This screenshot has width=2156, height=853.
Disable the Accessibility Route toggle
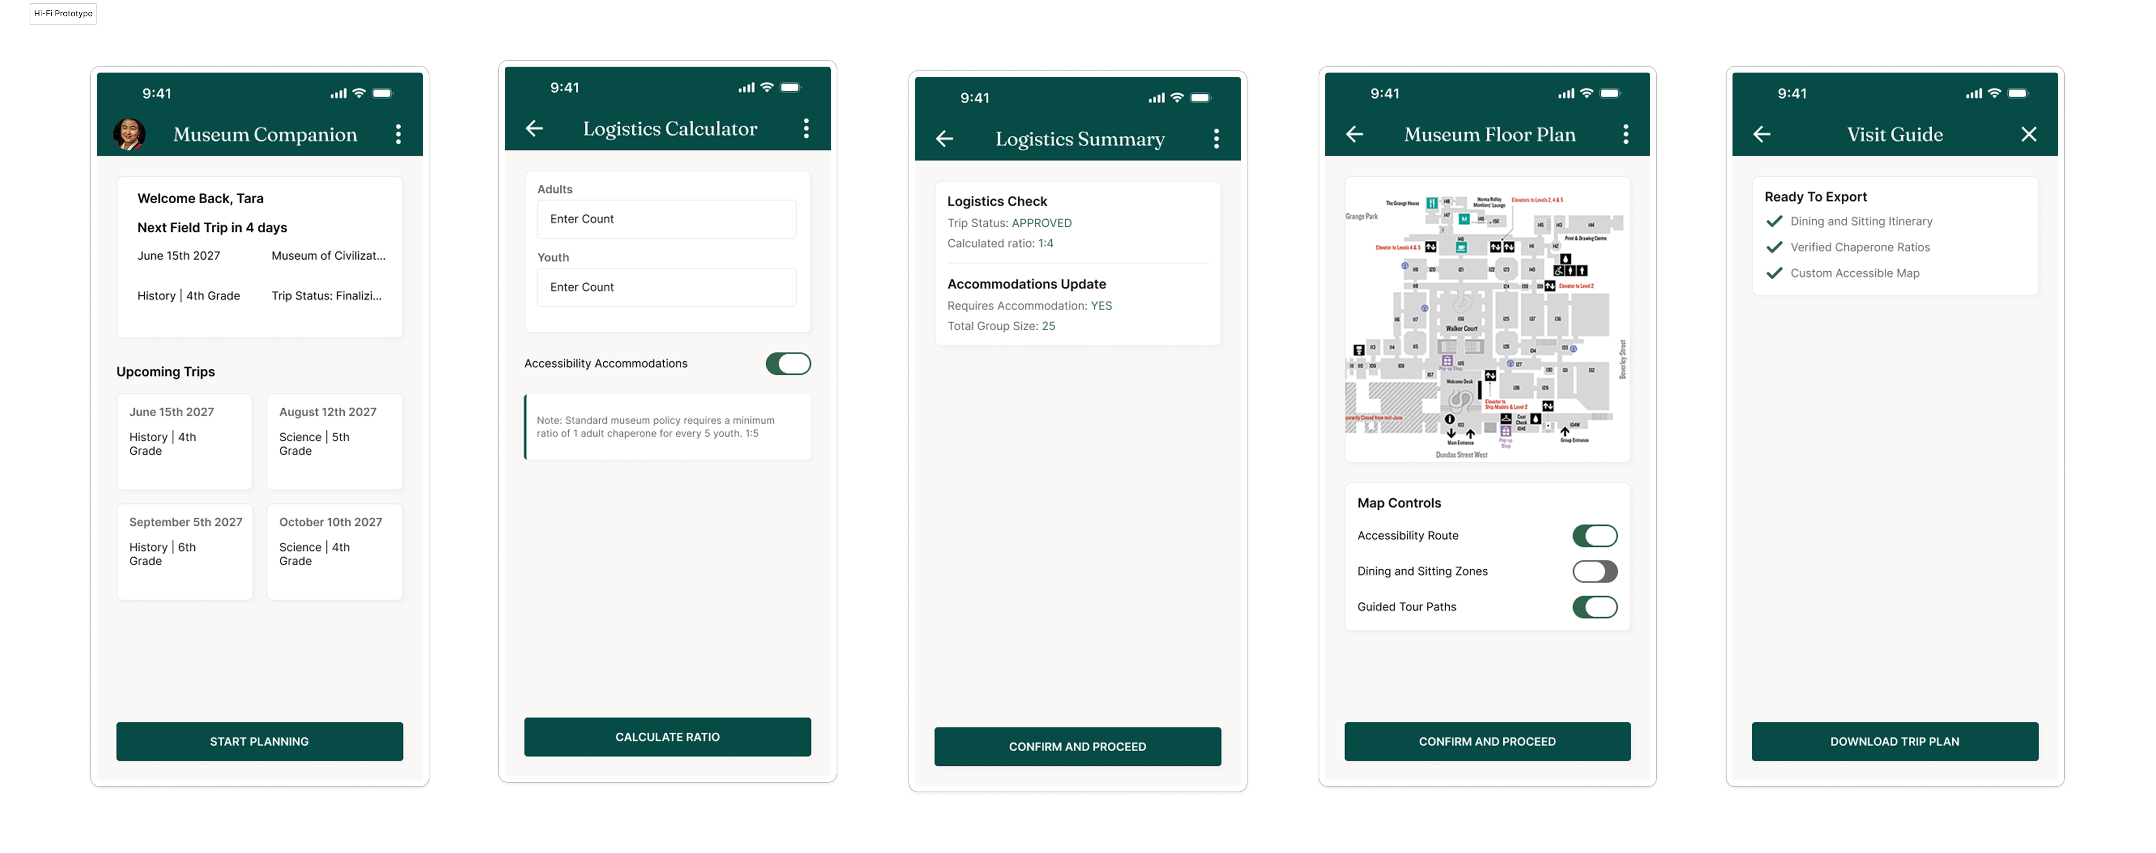click(1594, 536)
